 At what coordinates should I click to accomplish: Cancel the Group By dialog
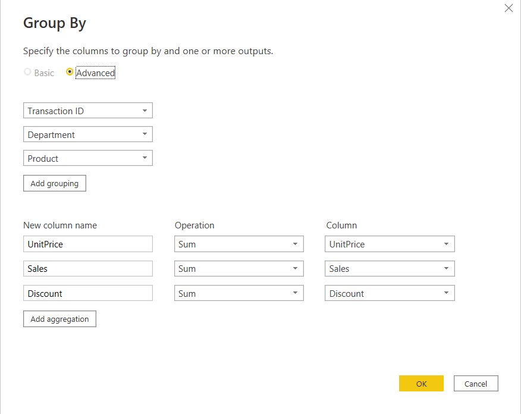coord(476,384)
